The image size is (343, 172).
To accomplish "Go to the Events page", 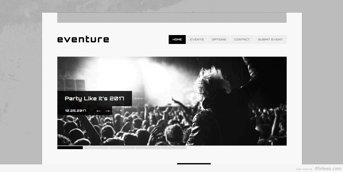I will pos(197,39).
